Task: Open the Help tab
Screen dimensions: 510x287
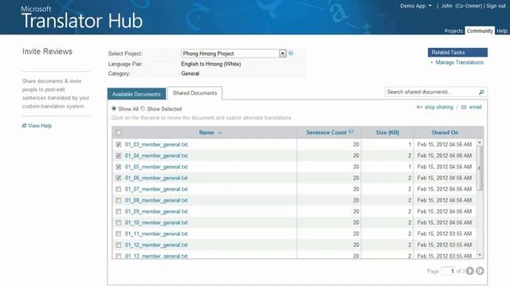Action: tap(502, 31)
